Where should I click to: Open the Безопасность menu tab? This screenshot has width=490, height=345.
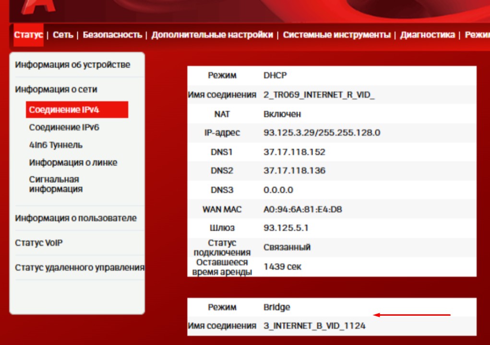[112, 35]
